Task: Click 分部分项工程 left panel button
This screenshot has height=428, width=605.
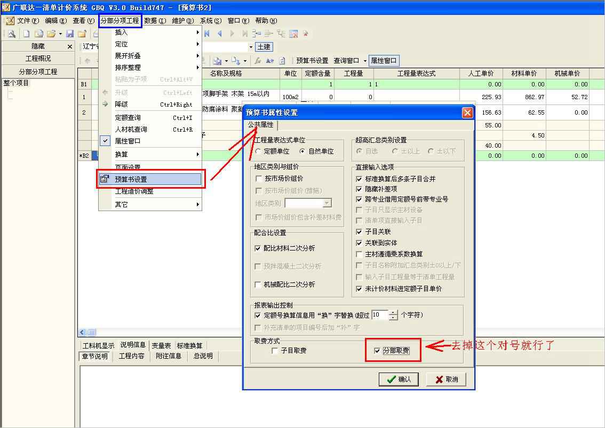Action: [x=38, y=72]
